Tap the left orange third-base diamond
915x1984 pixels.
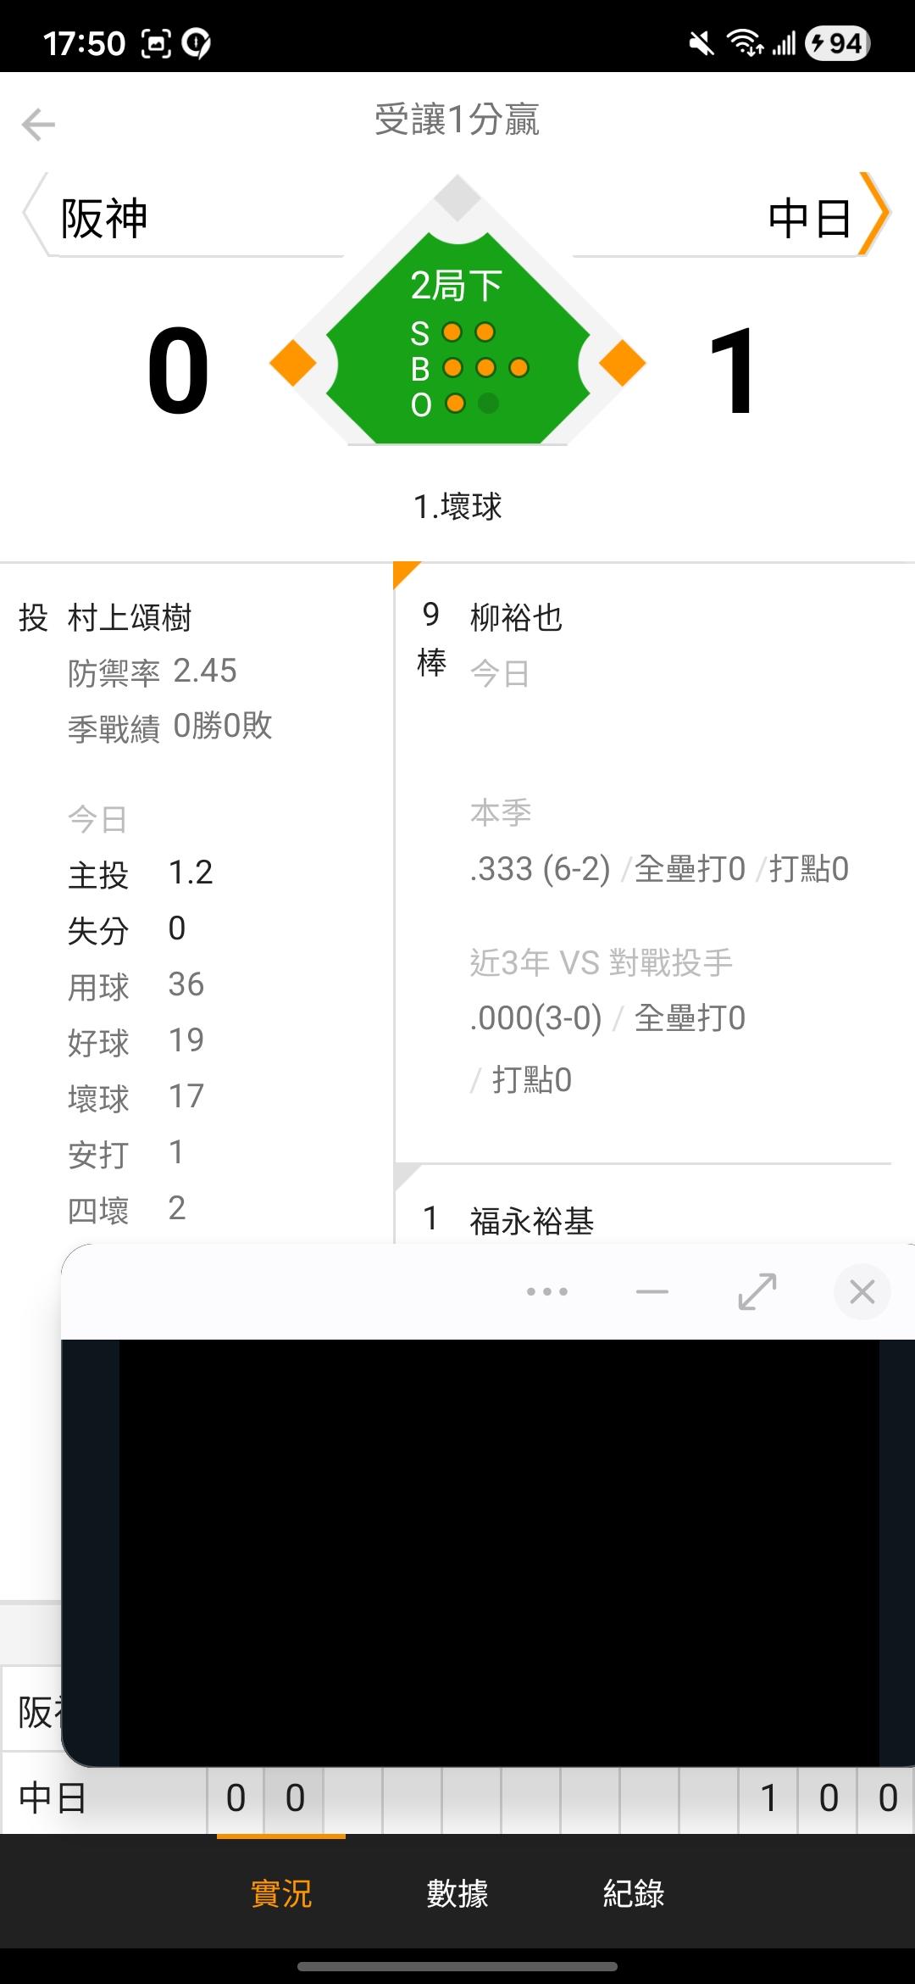(292, 363)
